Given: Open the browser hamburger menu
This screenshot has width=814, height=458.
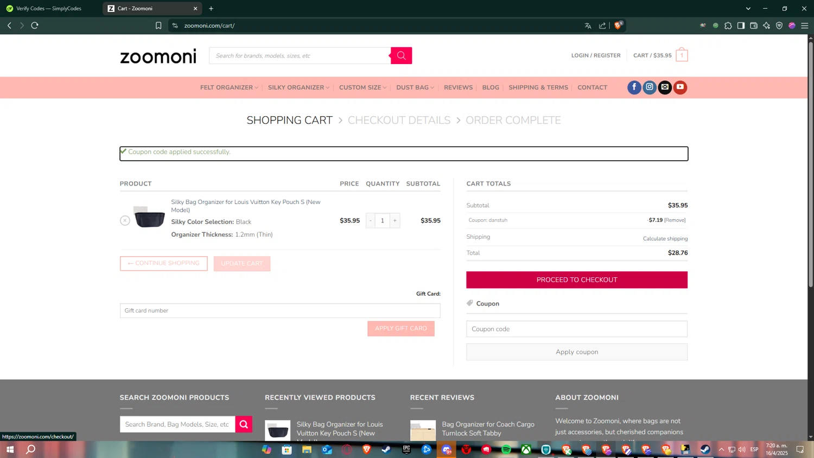Looking at the screenshot, I should [x=805, y=26].
